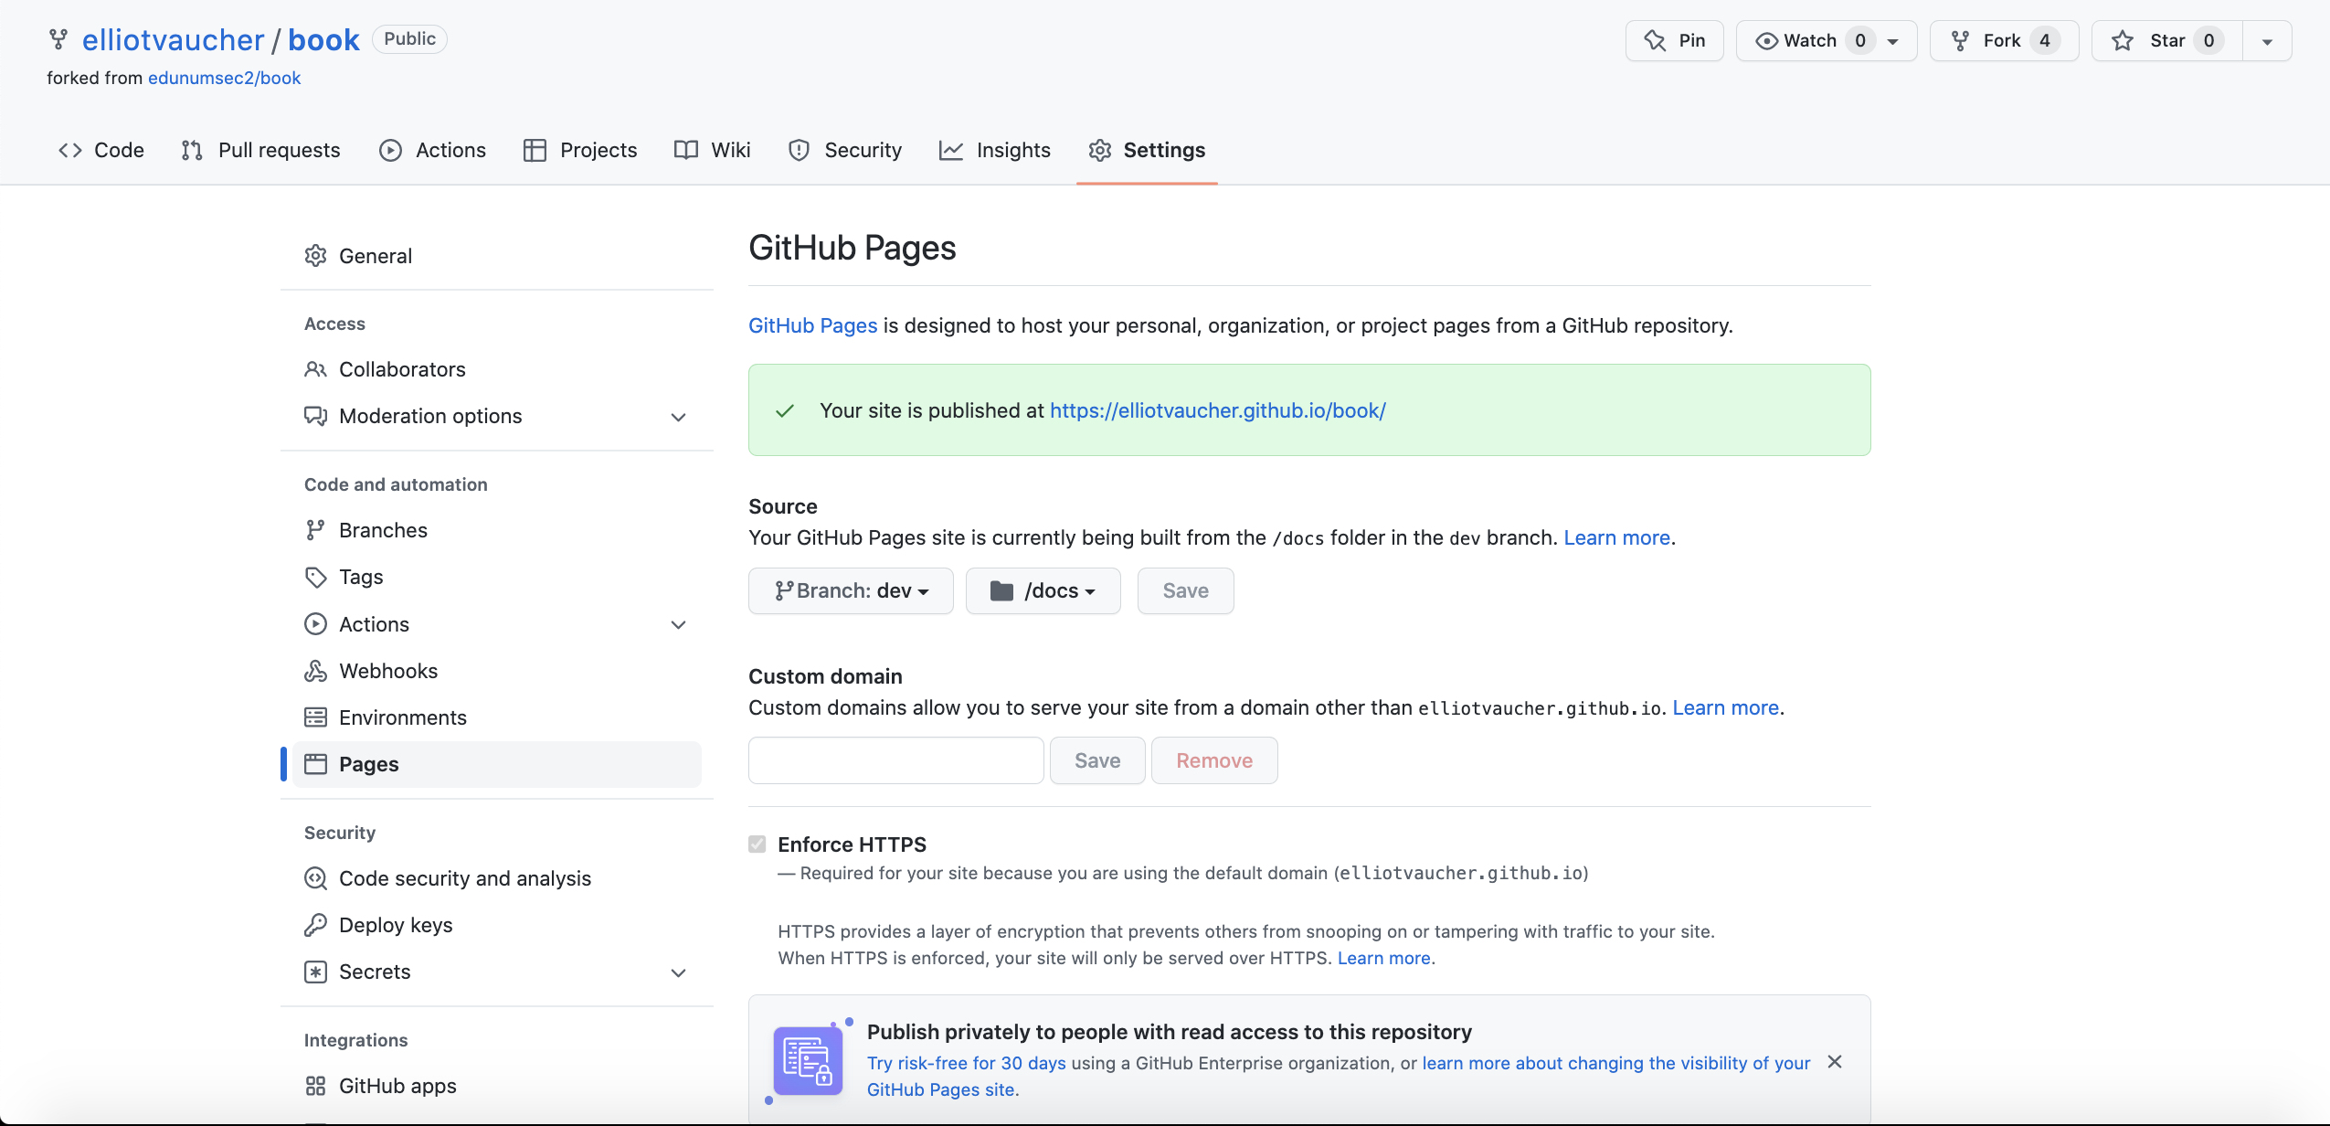The width and height of the screenshot is (2330, 1126).
Task: Expand Moderation options chevron
Action: click(678, 417)
